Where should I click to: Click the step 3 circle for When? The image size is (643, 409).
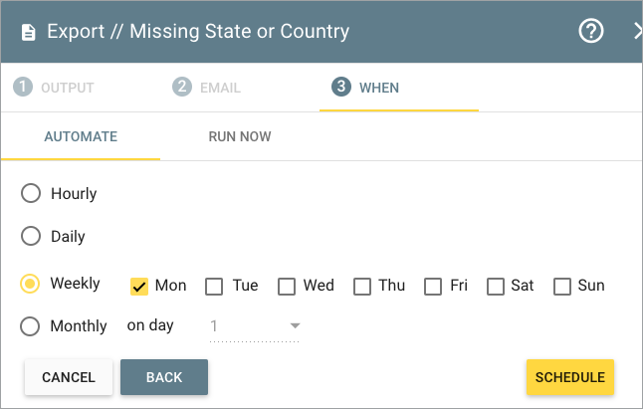(x=341, y=87)
